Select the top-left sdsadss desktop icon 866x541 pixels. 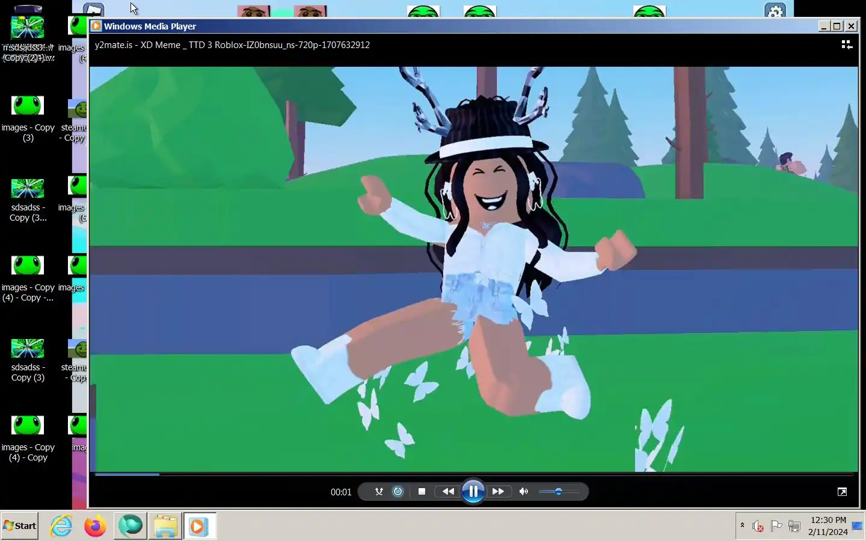point(28,37)
